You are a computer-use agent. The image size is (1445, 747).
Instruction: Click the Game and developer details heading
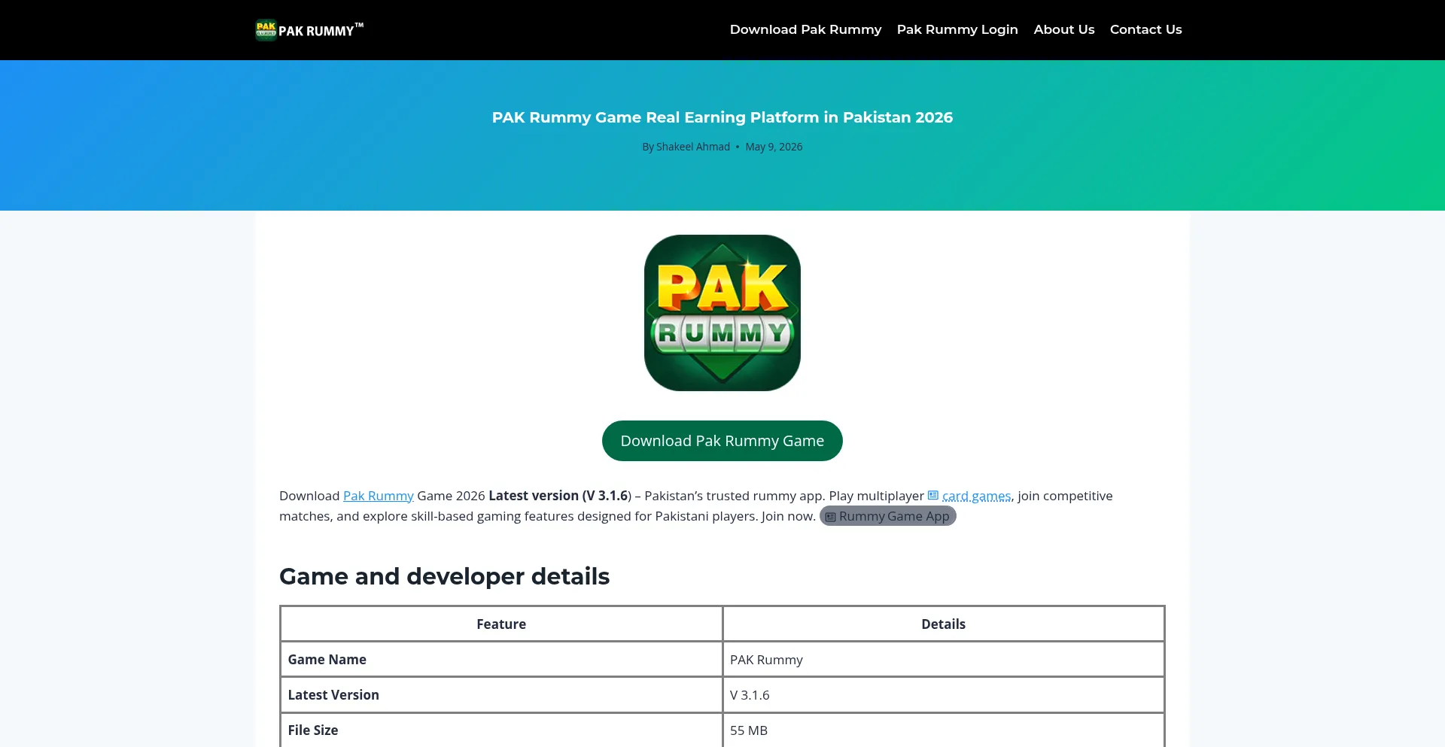[445, 576]
